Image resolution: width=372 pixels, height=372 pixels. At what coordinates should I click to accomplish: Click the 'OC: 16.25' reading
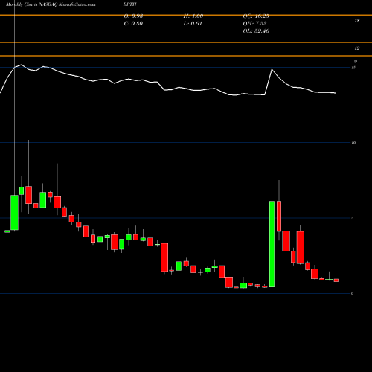[256, 16]
